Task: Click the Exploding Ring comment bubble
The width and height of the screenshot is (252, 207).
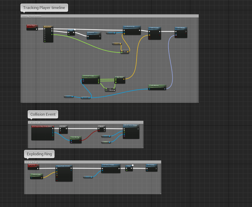Action: (x=39, y=154)
